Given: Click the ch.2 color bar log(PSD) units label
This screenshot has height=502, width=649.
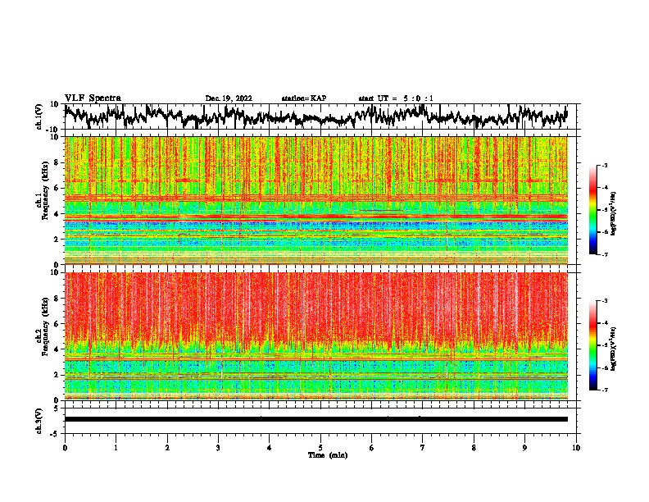Looking at the screenshot, I should click(614, 349).
